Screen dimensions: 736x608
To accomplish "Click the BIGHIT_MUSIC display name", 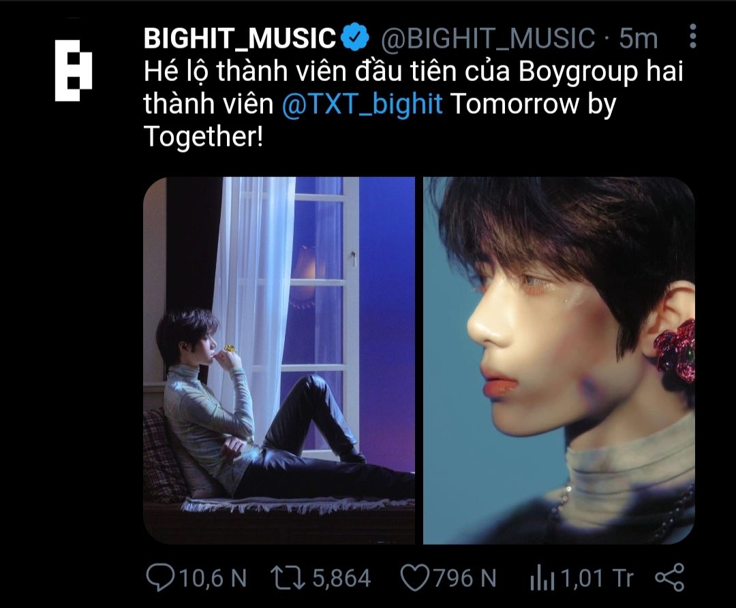I will pyautogui.click(x=239, y=38).
